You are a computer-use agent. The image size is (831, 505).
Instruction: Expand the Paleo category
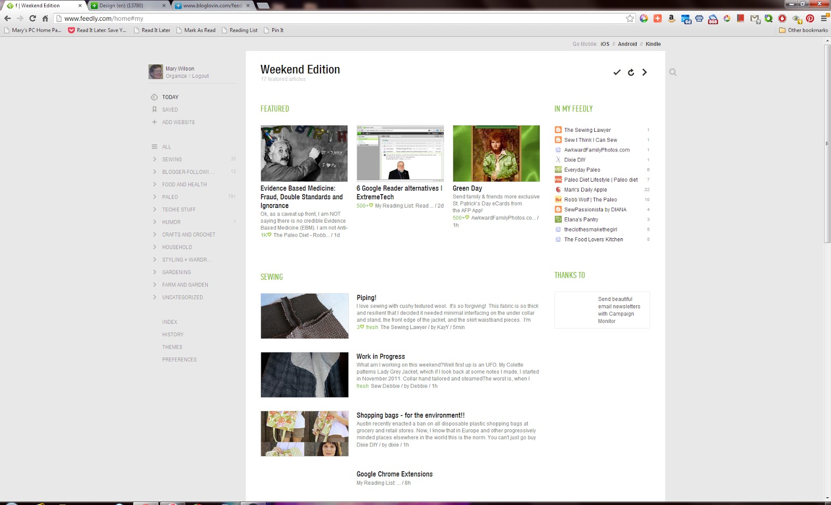click(154, 197)
